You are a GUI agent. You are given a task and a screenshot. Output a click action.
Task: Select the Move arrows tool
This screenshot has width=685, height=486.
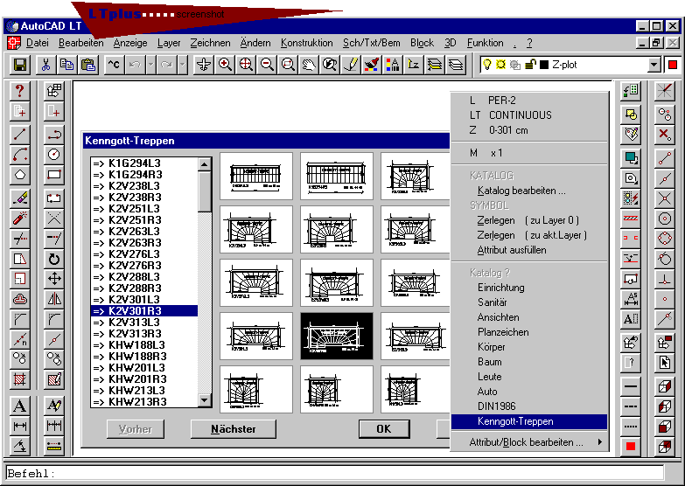point(53,278)
